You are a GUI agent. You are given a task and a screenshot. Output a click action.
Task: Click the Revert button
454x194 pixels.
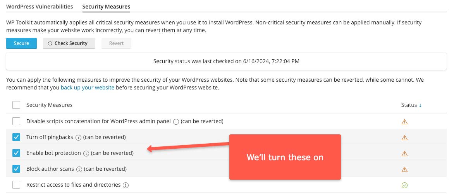tap(116, 43)
